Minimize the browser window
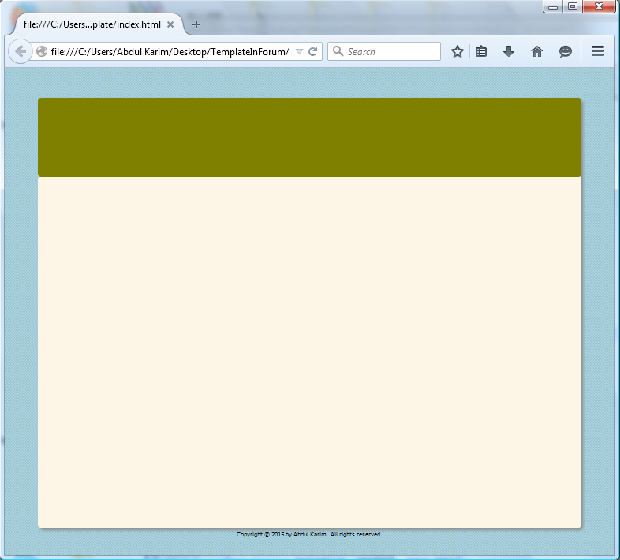The height and width of the screenshot is (560, 620). coord(553,7)
